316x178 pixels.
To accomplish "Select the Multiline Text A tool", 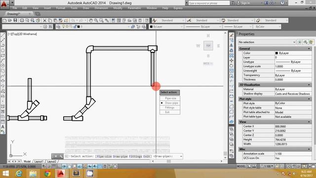I will [3, 127].
